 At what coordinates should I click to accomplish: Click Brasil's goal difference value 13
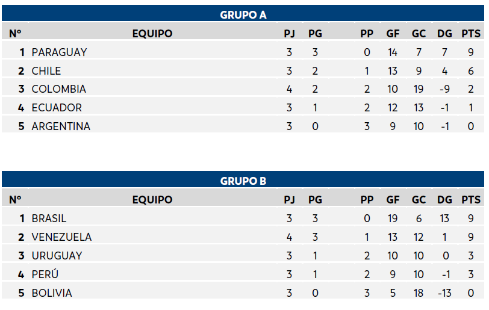pos(444,219)
